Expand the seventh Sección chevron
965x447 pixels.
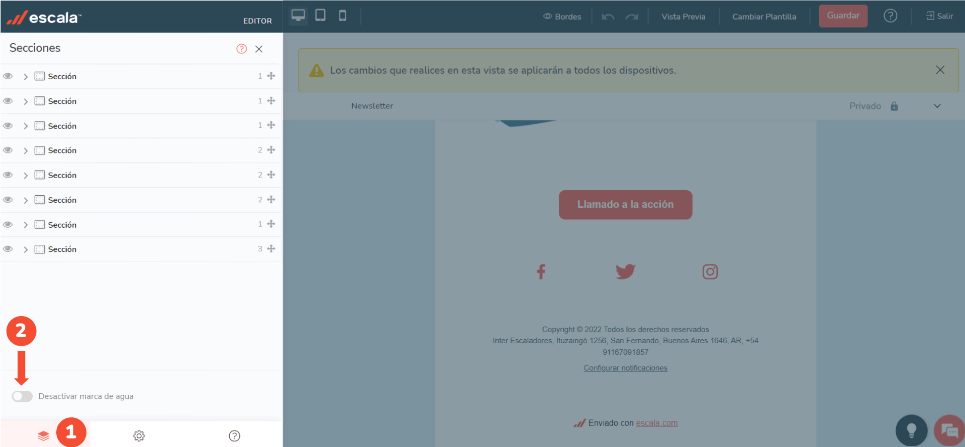click(26, 225)
